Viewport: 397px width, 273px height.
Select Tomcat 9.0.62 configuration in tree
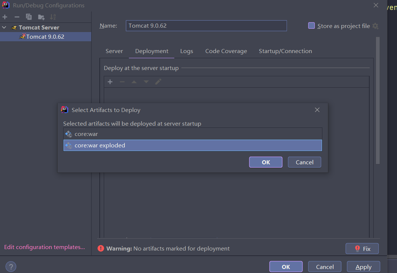(x=45, y=36)
